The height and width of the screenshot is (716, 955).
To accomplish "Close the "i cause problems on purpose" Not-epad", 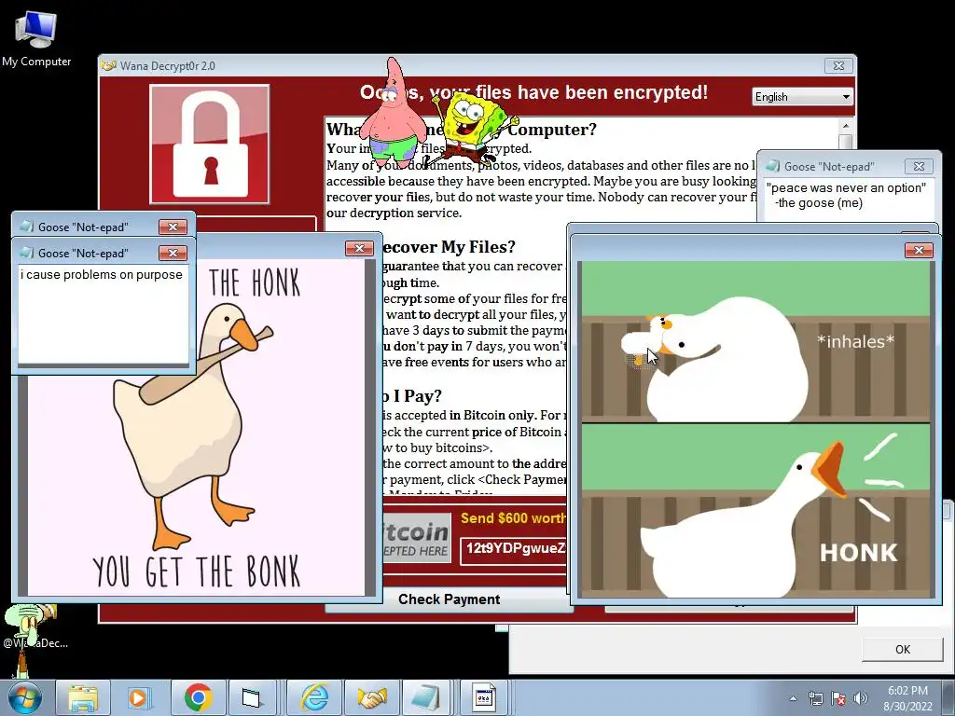I will pos(173,253).
